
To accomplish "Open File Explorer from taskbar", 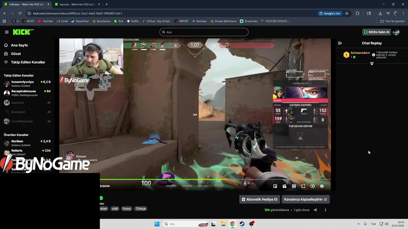I will click(x=223, y=224).
